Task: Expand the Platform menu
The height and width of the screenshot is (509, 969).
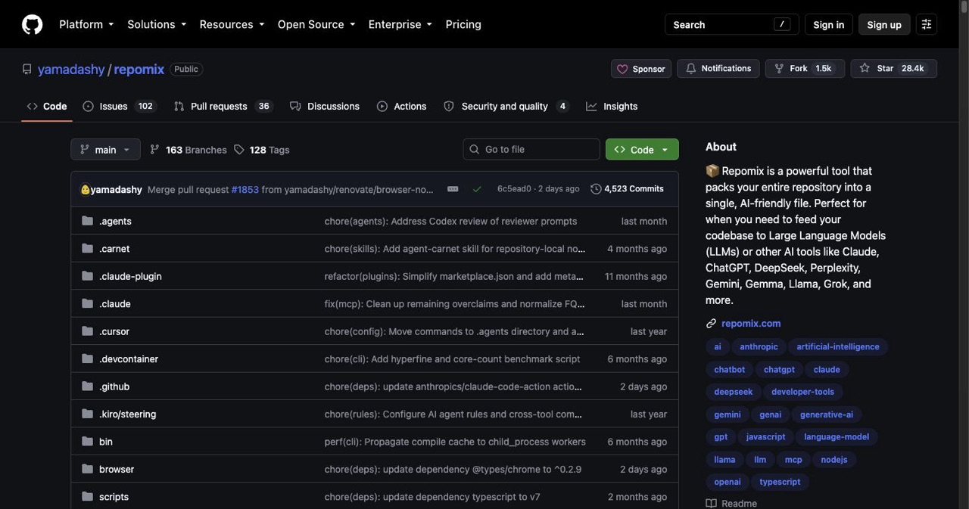Action: point(86,24)
